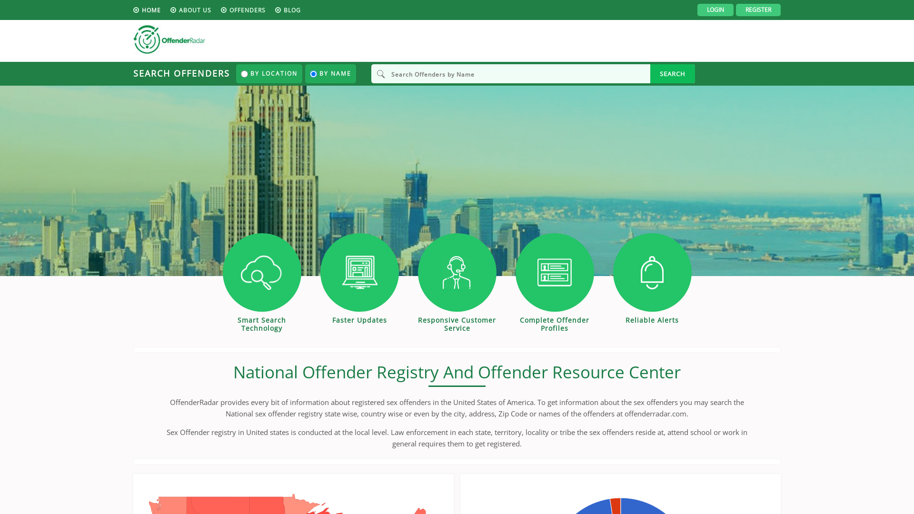Image resolution: width=914 pixels, height=514 pixels.
Task: Click the OffenderRadar logo
Action: pyautogui.click(x=169, y=40)
